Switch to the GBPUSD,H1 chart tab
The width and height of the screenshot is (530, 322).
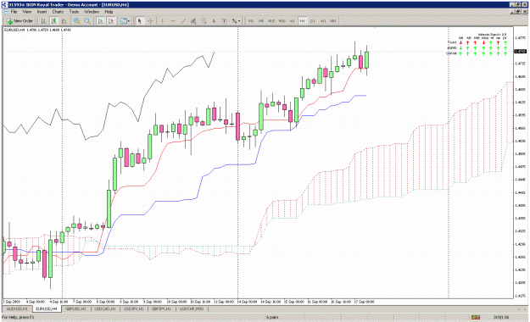click(75, 308)
